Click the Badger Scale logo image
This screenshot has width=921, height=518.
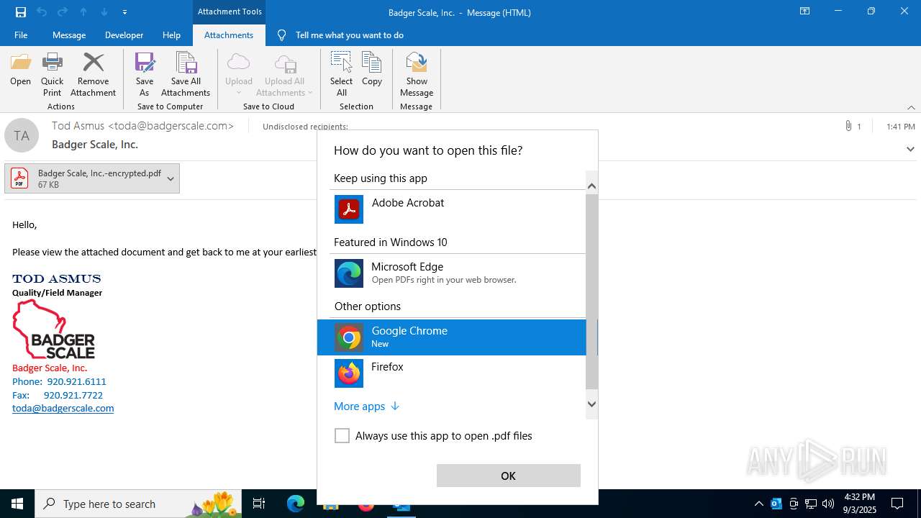pyautogui.click(x=54, y=330)
